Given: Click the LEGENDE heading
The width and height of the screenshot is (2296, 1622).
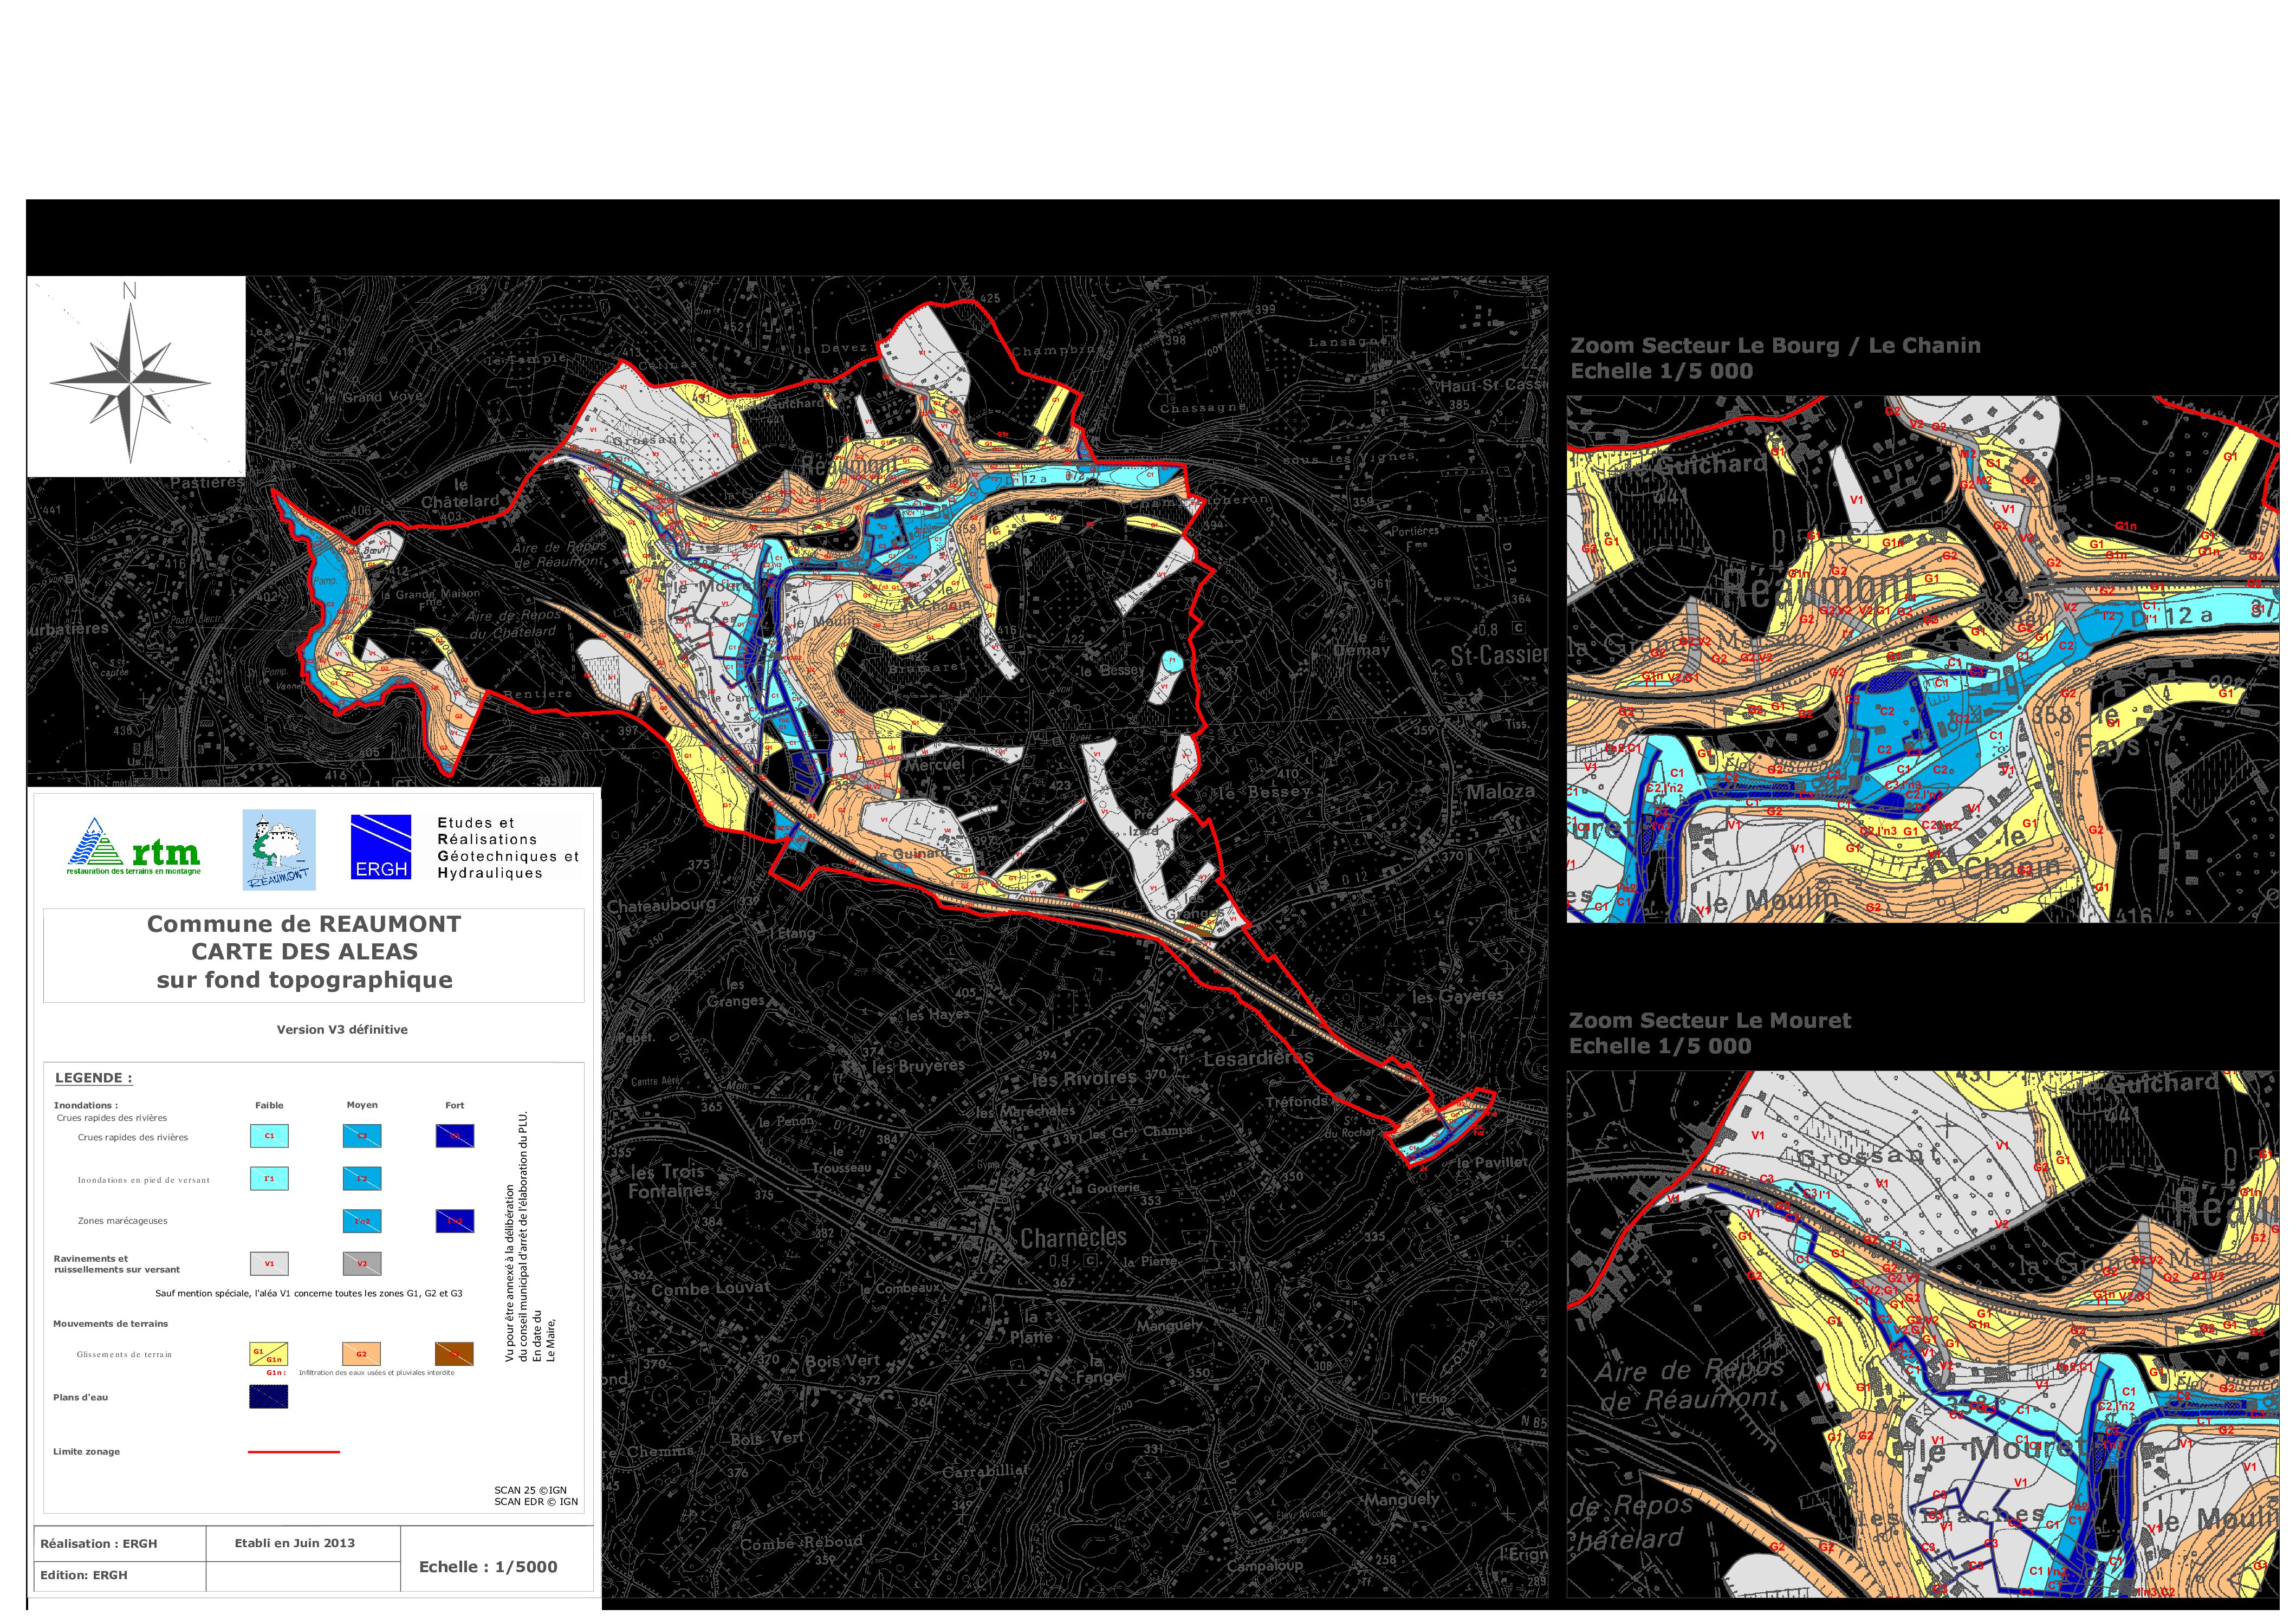Looking at the screenshot, I should point(93,1078).
